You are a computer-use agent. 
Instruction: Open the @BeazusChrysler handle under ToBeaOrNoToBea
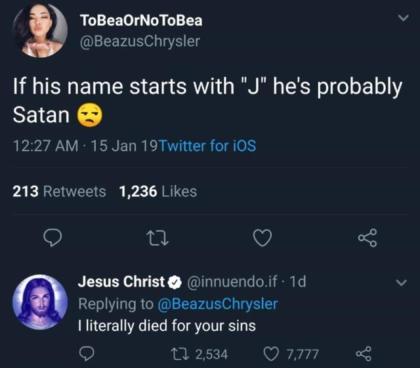coord(140,41)
